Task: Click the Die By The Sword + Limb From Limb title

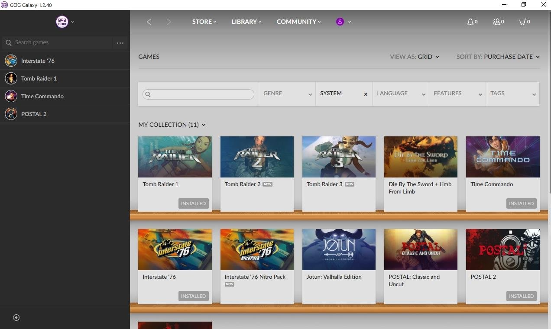Action: 420,187
